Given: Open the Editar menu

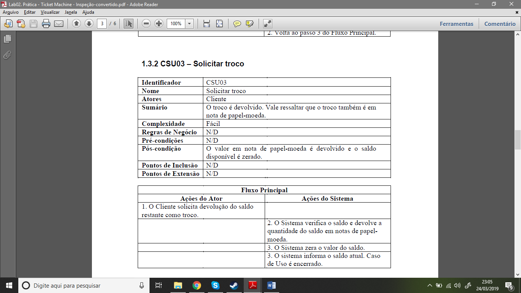Looking at the screenshot, I should [x=30, y=12].
